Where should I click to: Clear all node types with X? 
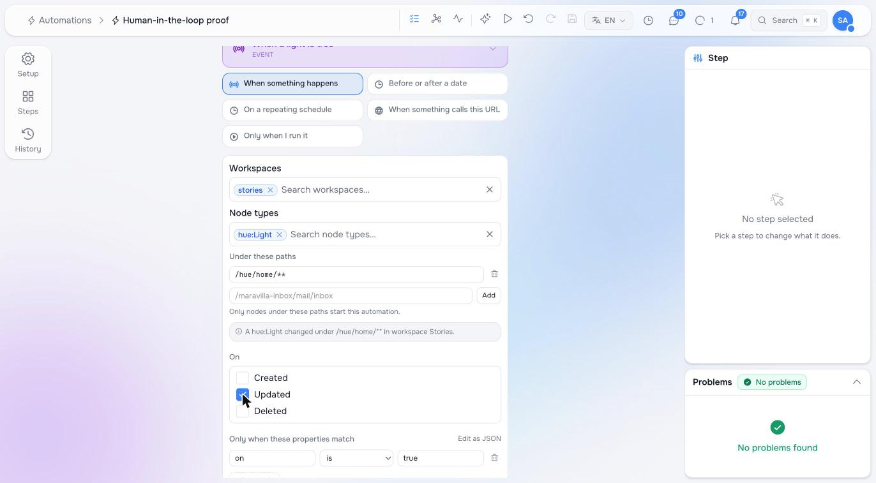[490, 234]
